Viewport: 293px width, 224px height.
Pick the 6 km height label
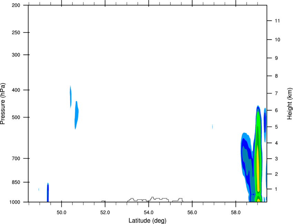276,110
